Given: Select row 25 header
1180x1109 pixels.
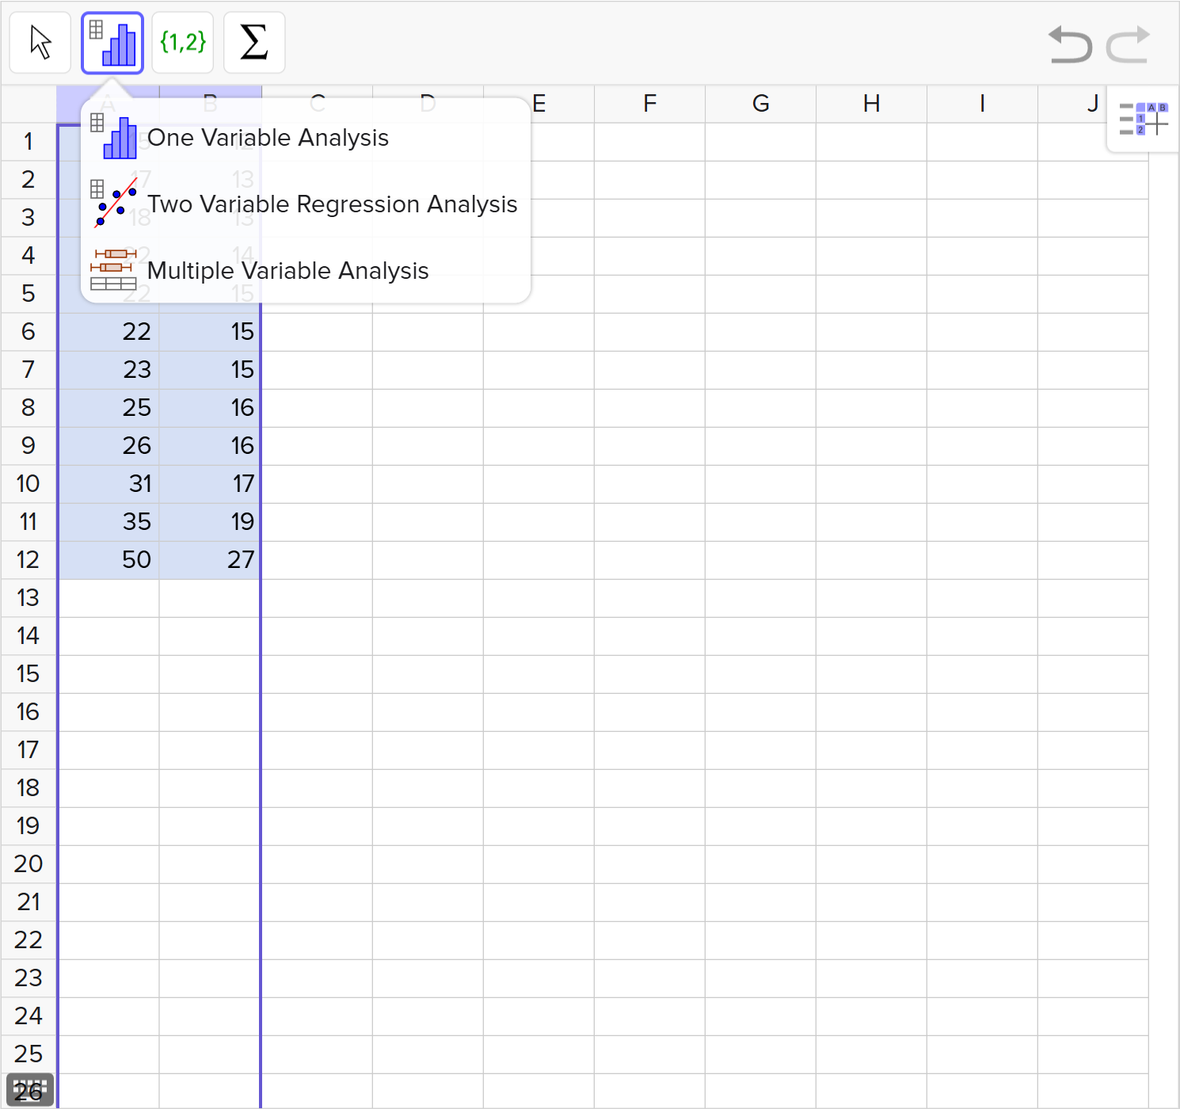Looking at the screenshot, I should [x=29, y=1054].
